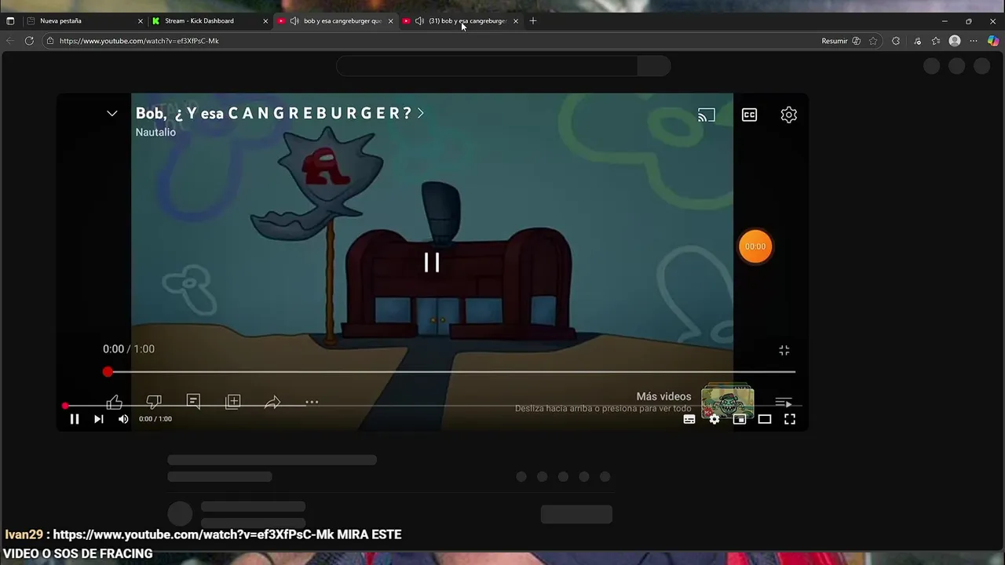Click the address bar URL
1005x565 pixels.
139,41
